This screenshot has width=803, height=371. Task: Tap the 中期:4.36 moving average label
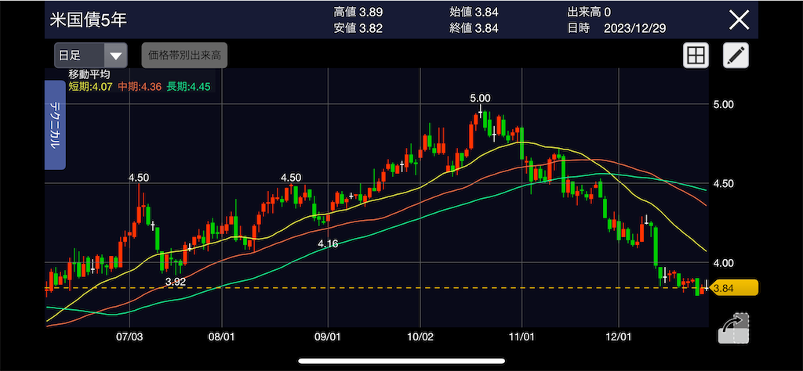[140, 87]
